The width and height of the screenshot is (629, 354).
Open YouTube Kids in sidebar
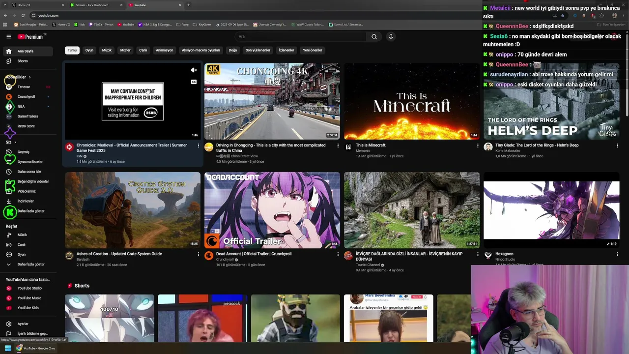(29, 308)
